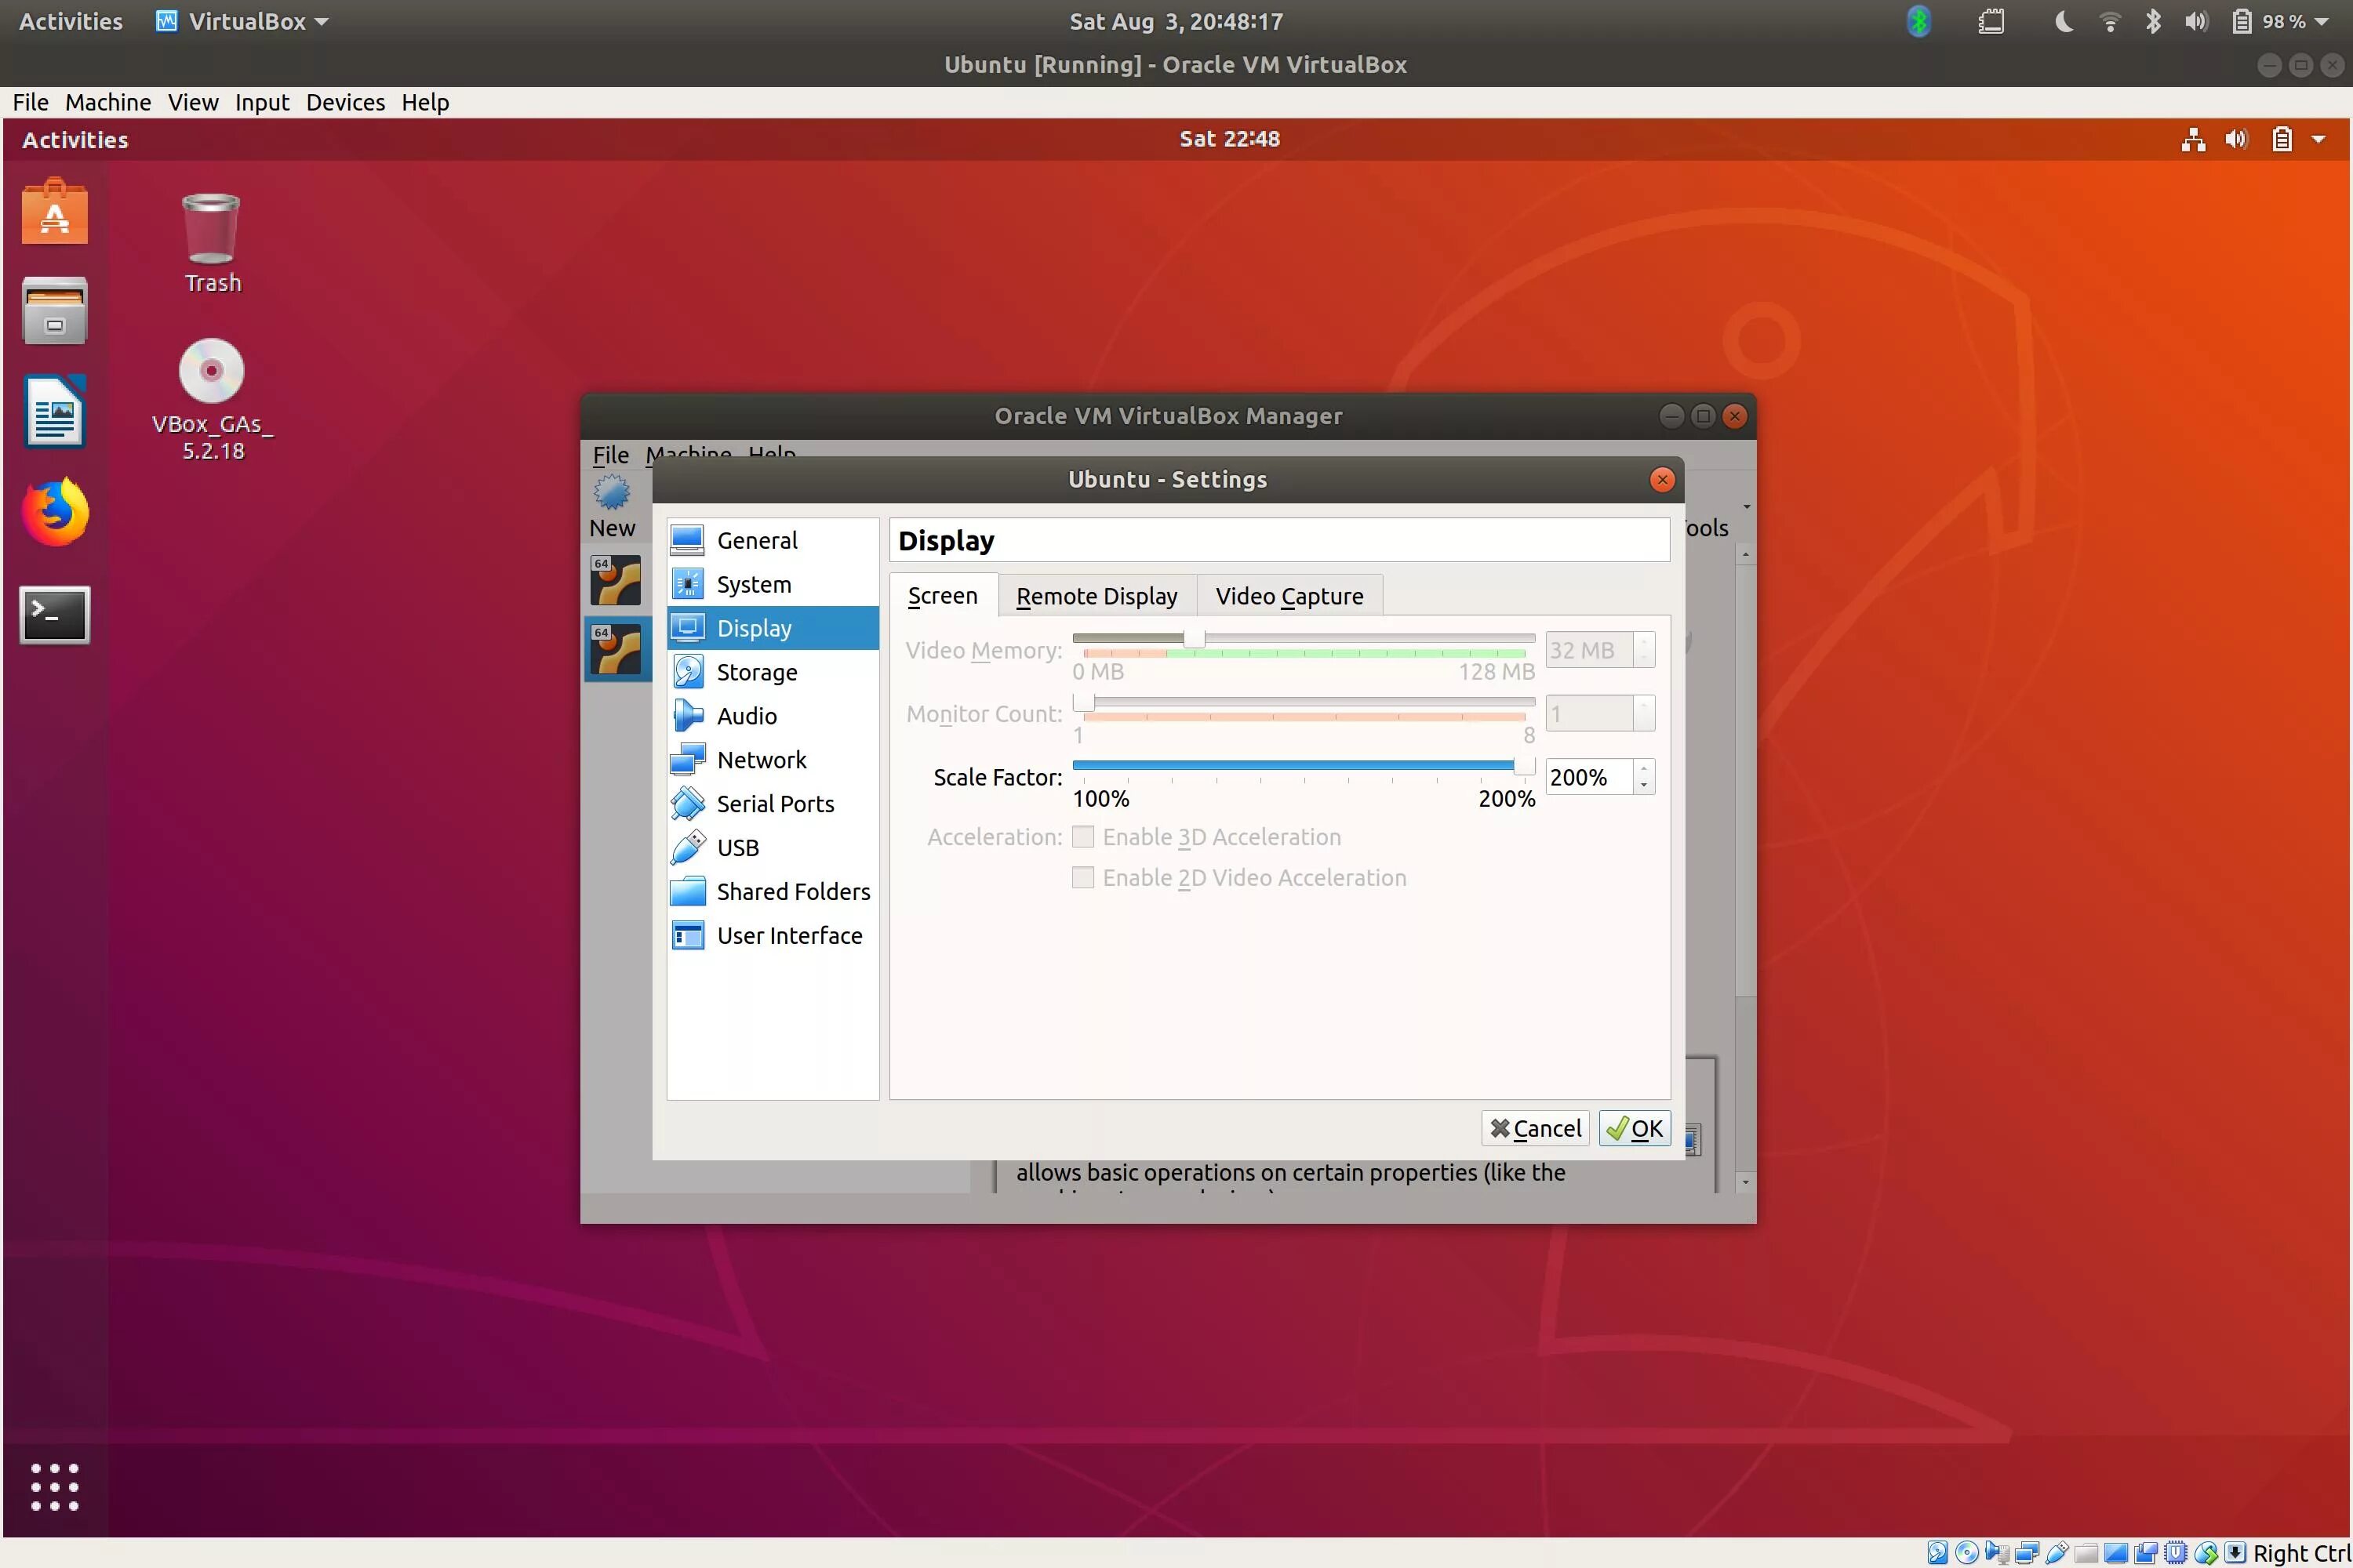Open the Trash desktop icon
The height and width of the screenshot is (1568, 2353).
tap(212, 243)
